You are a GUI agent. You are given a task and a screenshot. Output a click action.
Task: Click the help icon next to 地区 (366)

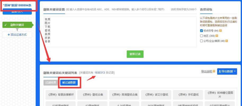pos(217,36)
